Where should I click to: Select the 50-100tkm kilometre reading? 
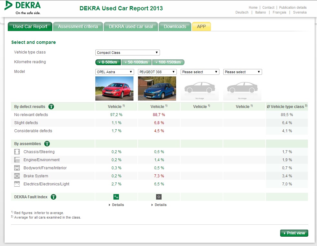tap(136, 62)
